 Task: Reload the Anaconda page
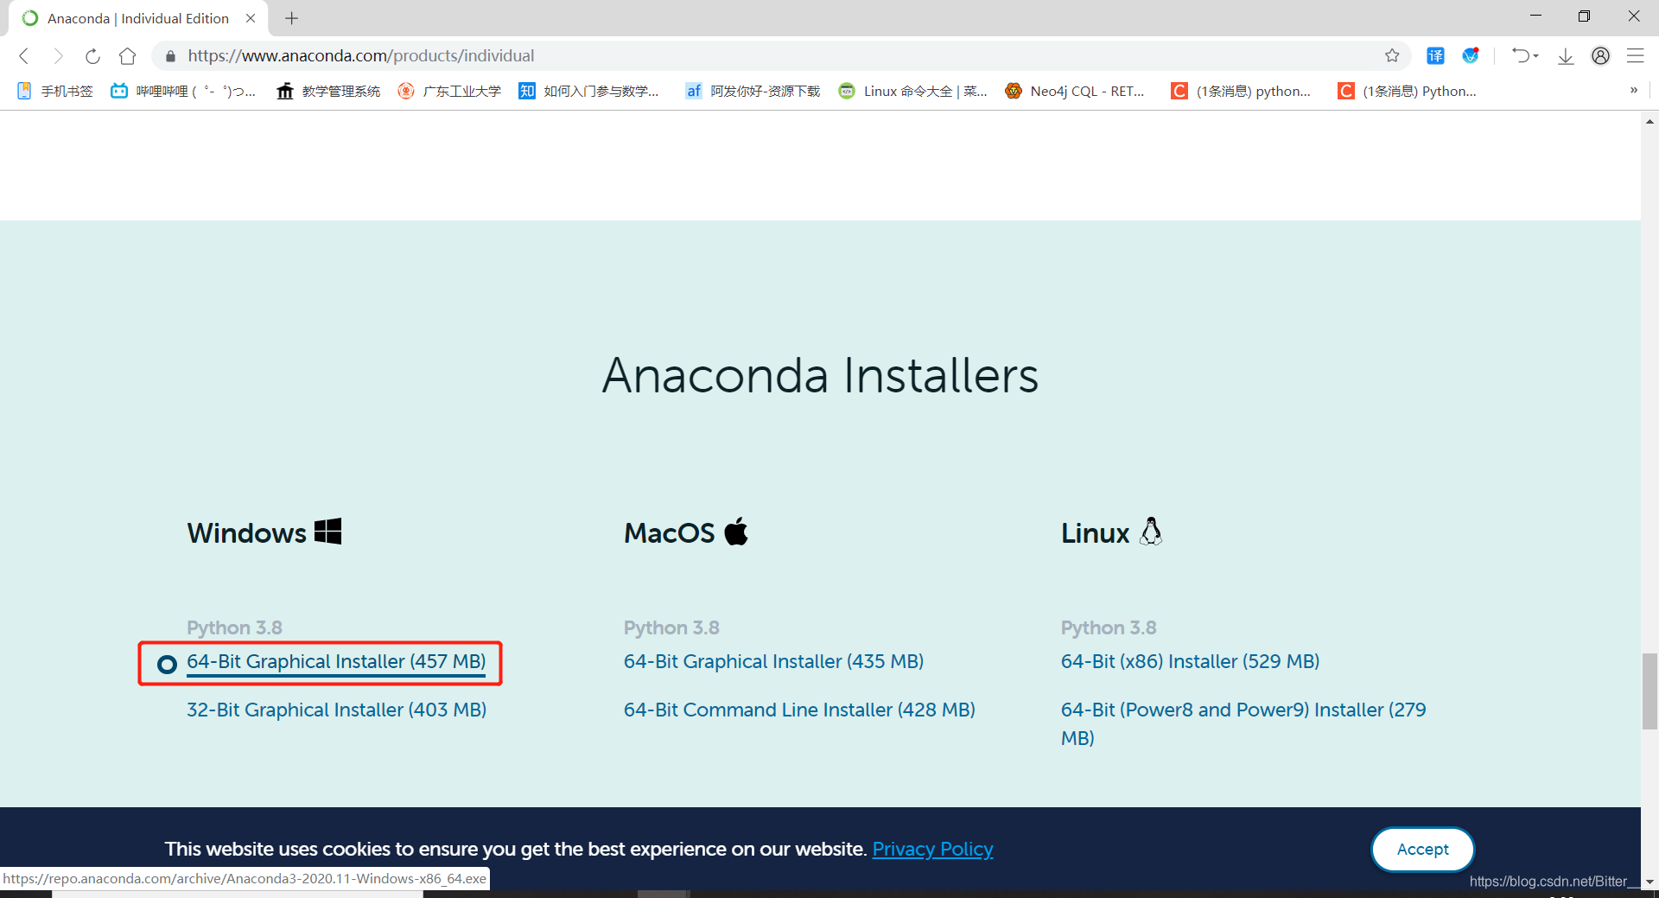point(92,56)
